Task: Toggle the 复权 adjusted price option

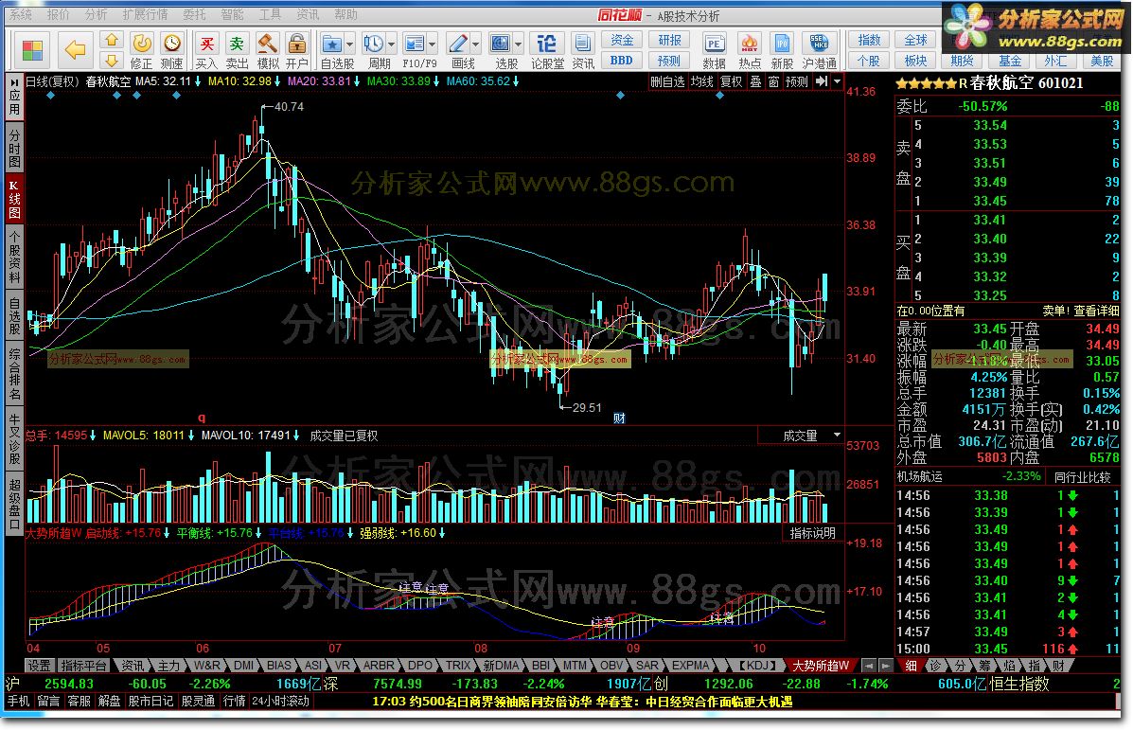Action: pos(732,81)
